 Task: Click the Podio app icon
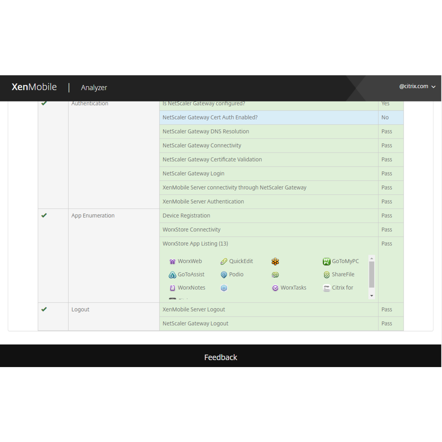point(224,275)
